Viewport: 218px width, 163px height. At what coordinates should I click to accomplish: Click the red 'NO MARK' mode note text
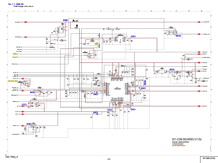click(x=179, y=146)
